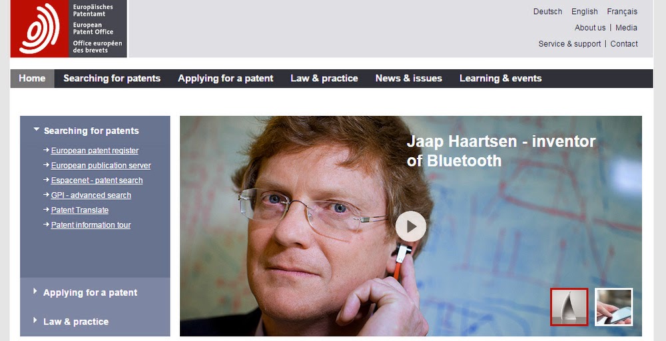Open the European patent register link
This screenshot has height=341, width=666.
coord(95,151)
